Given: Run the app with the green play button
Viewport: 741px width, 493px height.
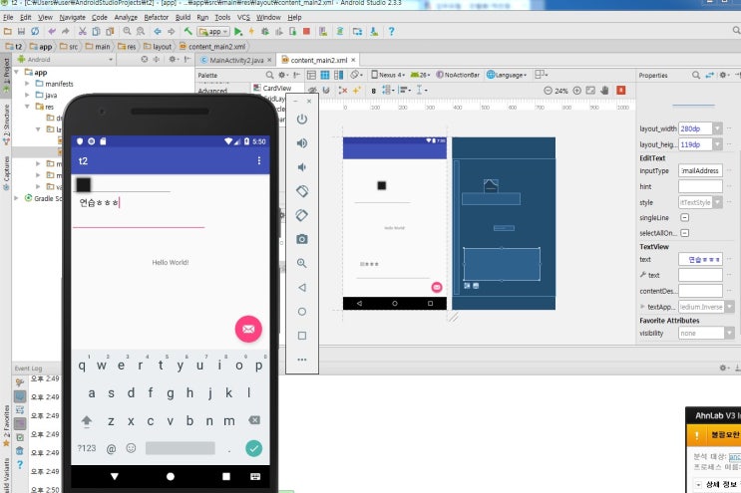Looking at the screenshot, I should [x=238, y=32].
